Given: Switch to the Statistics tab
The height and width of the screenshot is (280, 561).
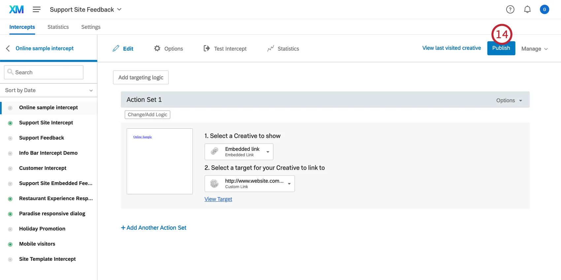Looking at the screenshot, I should click(58, 27).
